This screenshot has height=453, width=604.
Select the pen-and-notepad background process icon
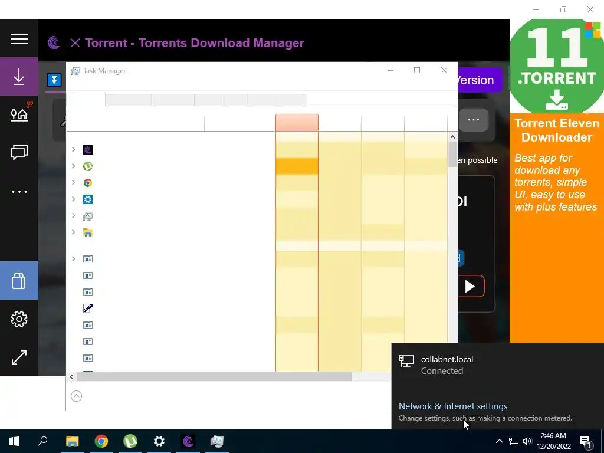[x=88, y=308]
